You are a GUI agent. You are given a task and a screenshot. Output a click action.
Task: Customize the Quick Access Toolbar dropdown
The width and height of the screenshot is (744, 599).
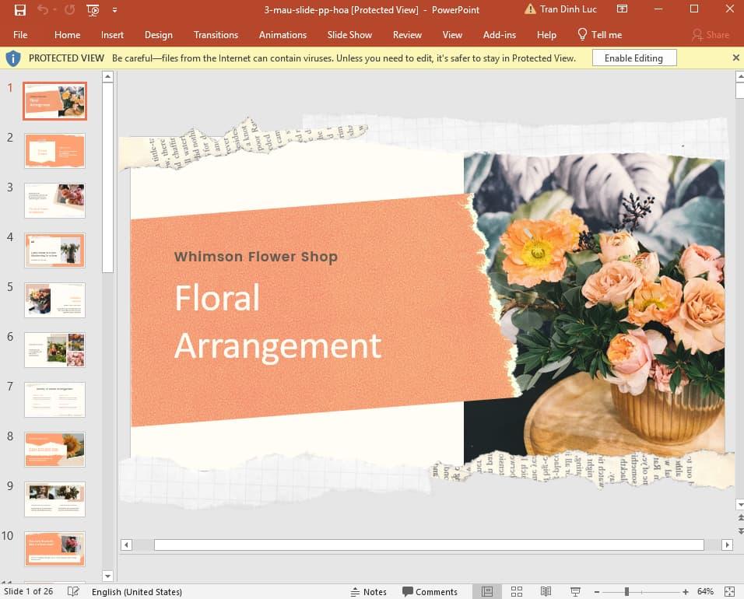(114, 9)
